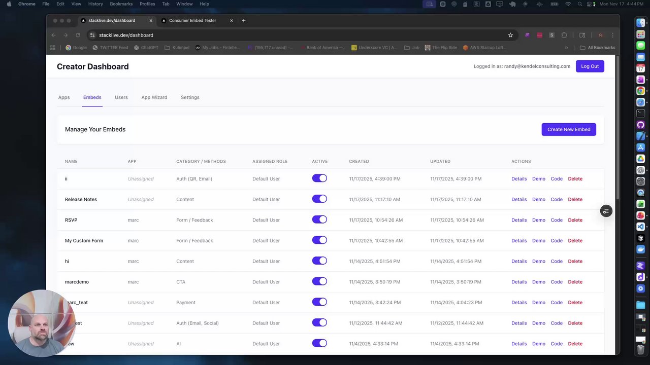Open the All Bookmarks folder
This screenshot has width=650, height=365.
pos(597,48)
